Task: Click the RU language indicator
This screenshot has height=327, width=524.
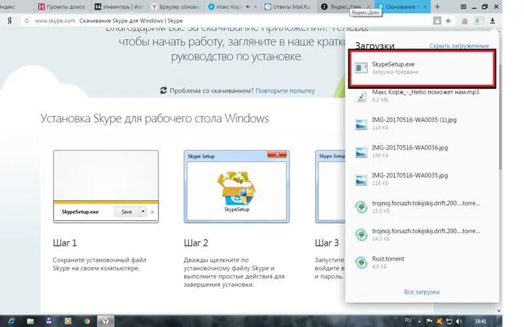Action: [408, 320]
